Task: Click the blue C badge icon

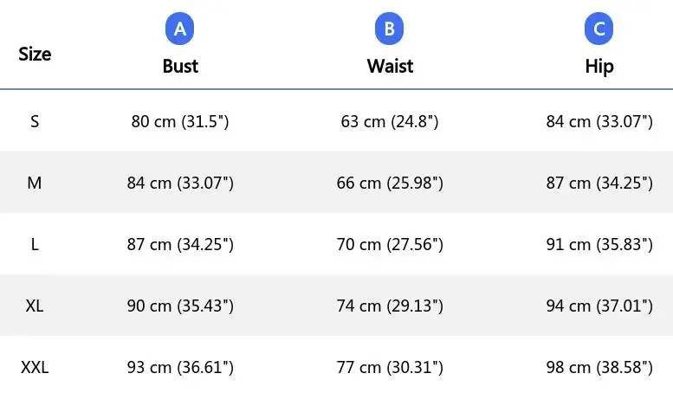Action: [x=599, y=29]
